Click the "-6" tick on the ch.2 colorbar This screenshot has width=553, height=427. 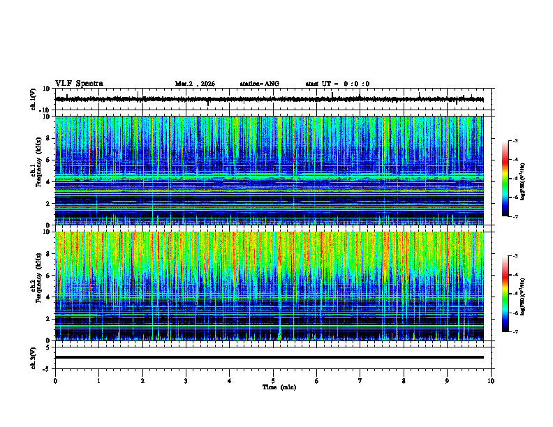515,313
